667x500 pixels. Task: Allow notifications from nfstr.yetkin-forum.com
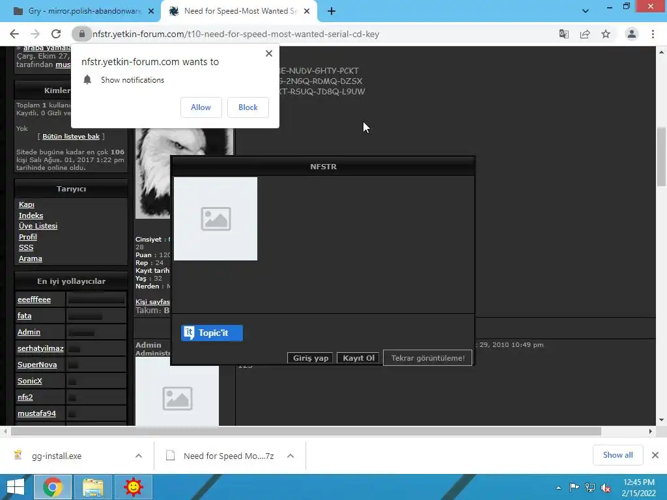tap(201, 107)
